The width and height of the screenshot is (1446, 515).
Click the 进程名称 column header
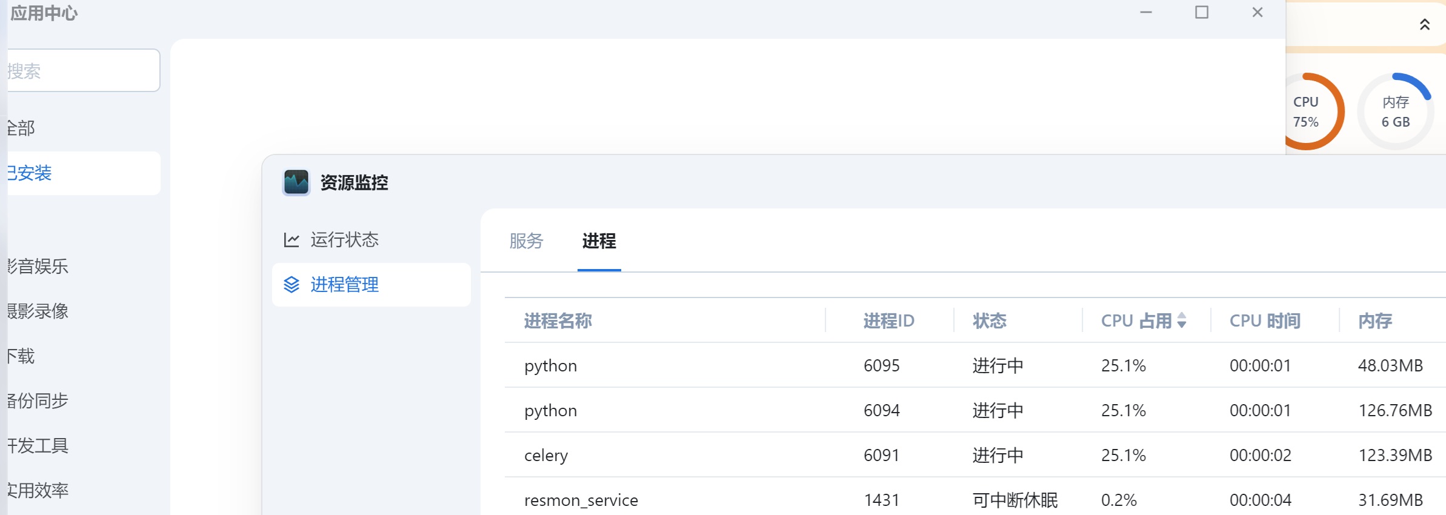[x=558, y=321]
